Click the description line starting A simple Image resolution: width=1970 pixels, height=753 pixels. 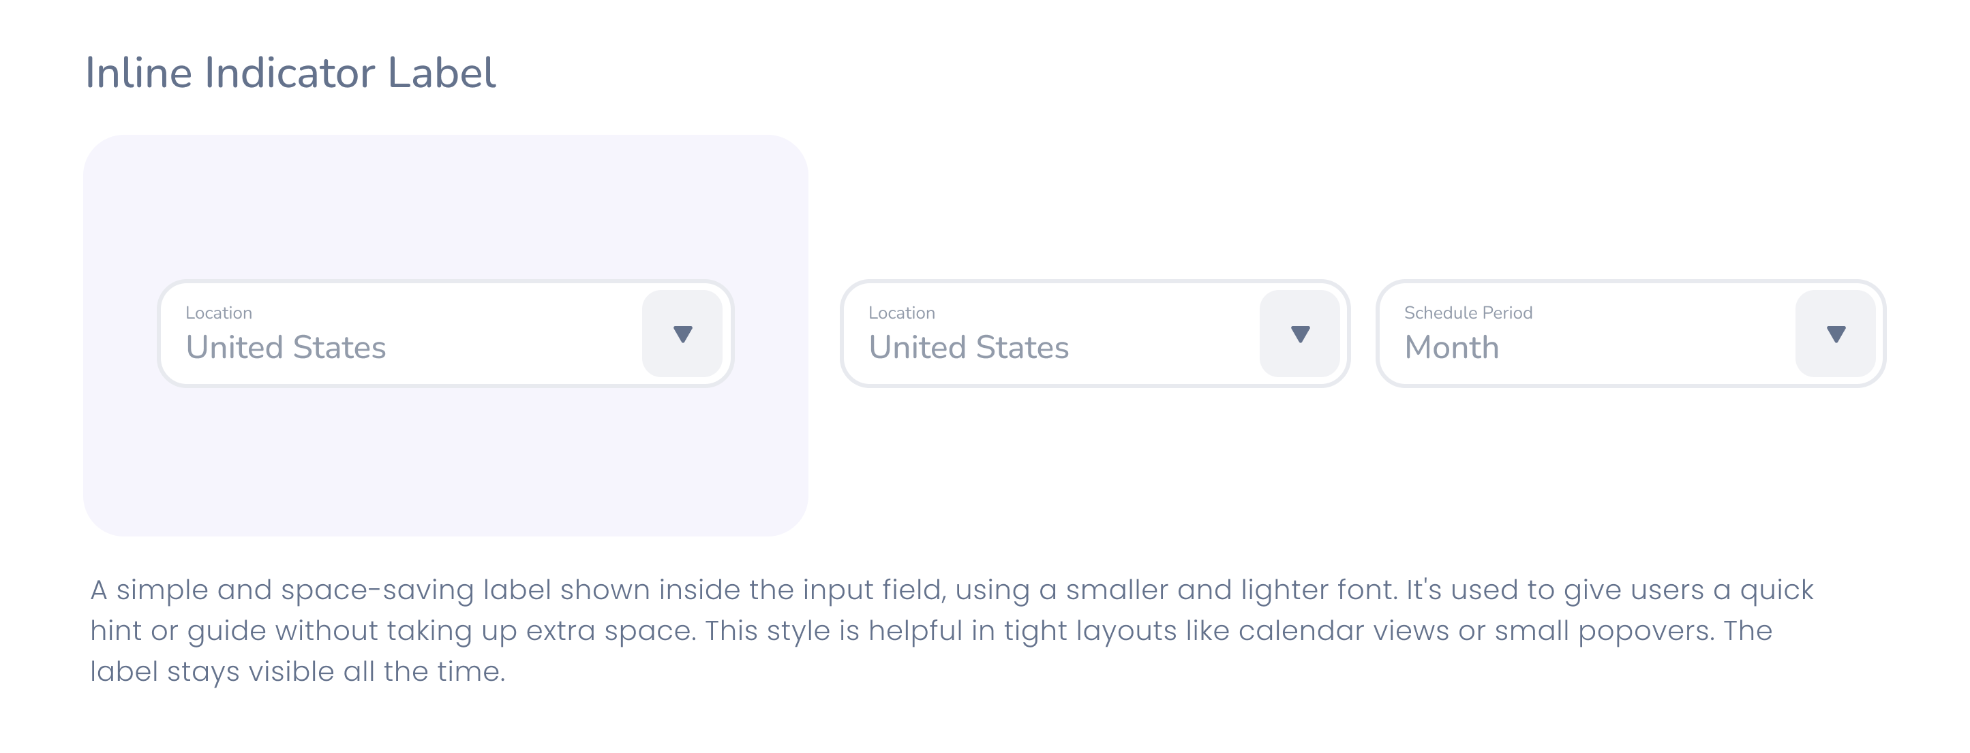(952, 590)
